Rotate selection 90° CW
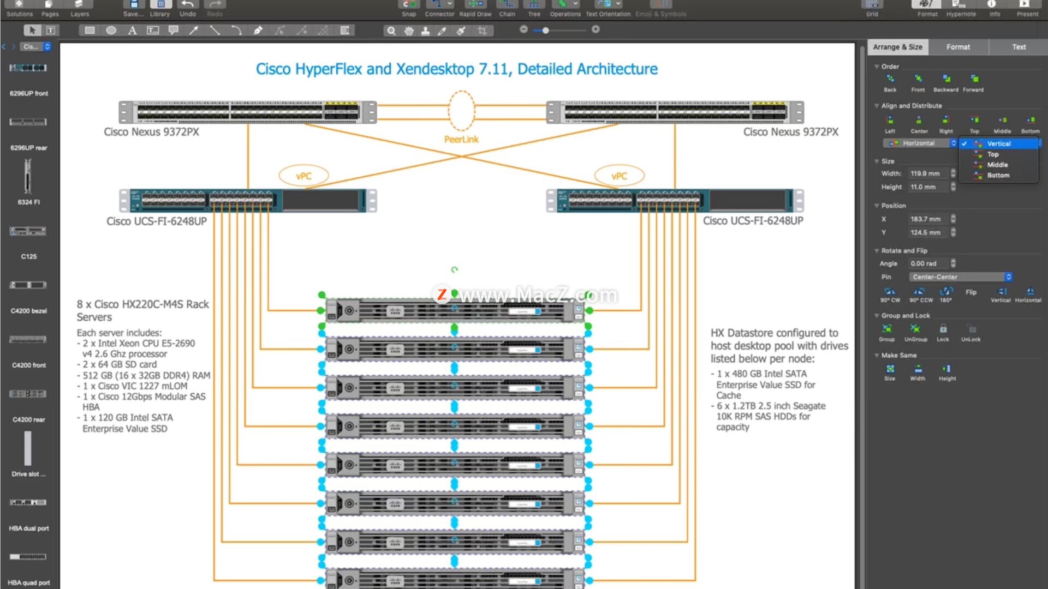Viewport: 1048px width, 589px height. click(890, 295)
